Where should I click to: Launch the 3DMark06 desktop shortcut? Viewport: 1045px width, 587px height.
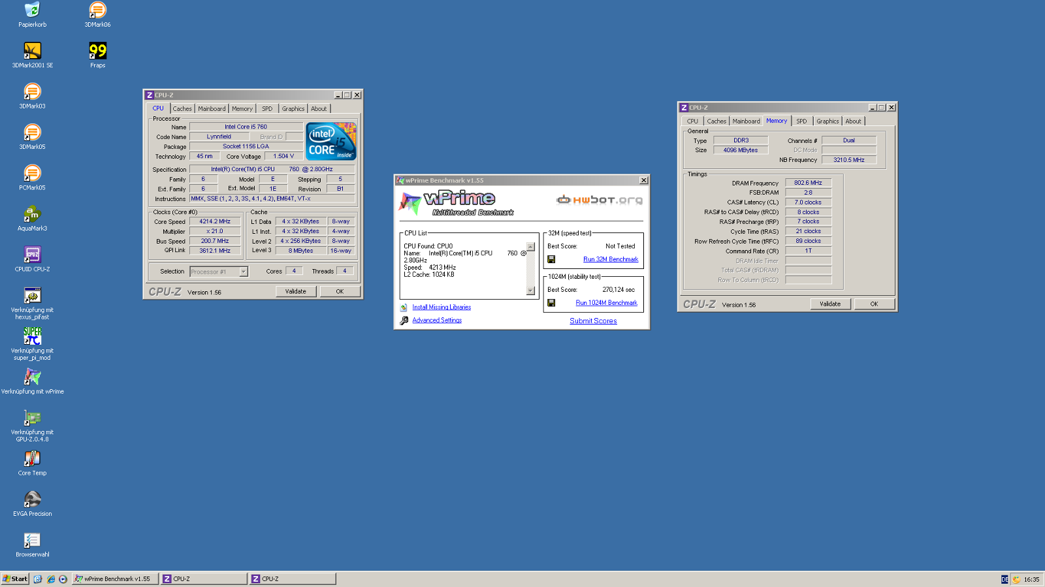tap(97, 10)
